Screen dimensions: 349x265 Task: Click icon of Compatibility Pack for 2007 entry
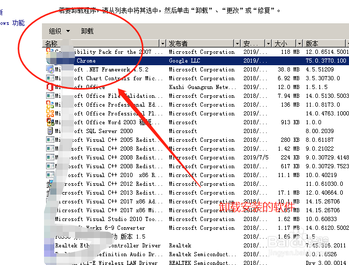[x=50, y=52]
